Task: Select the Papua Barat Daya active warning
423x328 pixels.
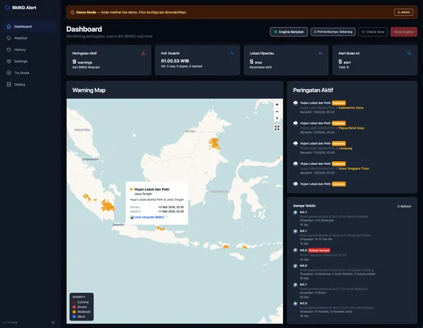Action: tap(352, 127)
